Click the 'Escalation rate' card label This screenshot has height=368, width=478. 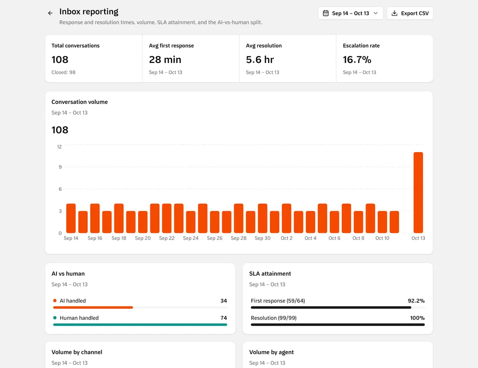(x=361, y=45)
